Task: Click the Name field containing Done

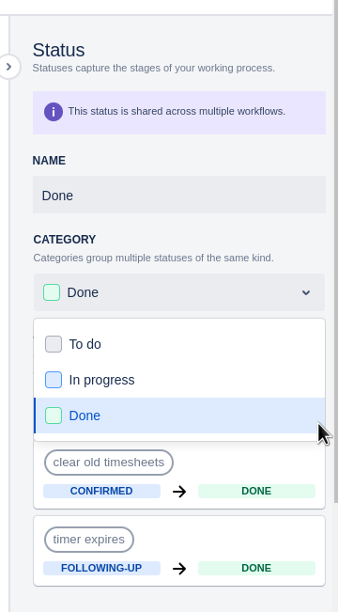Action: [179, 195]
